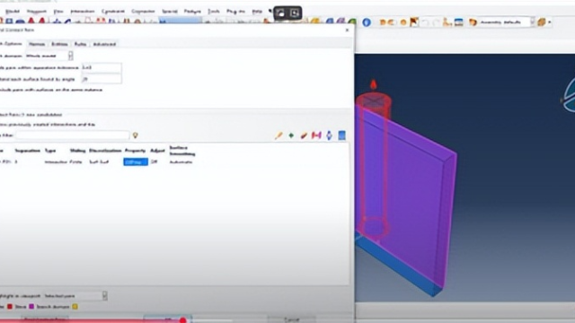The width and height of the screenshot is (575, 323).
Task: Click the Cancel button in the dialog
Action: tap(291, 319)
